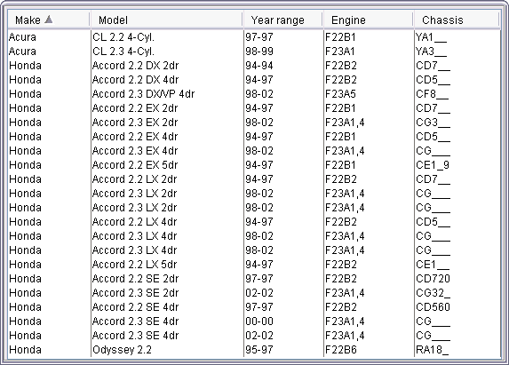Click the CD560 chassis cell
The image size is (509, 365).
[x=457, y=307]
